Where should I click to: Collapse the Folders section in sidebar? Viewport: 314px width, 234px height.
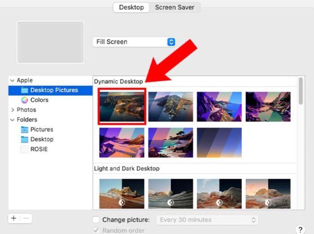point(12,120)
